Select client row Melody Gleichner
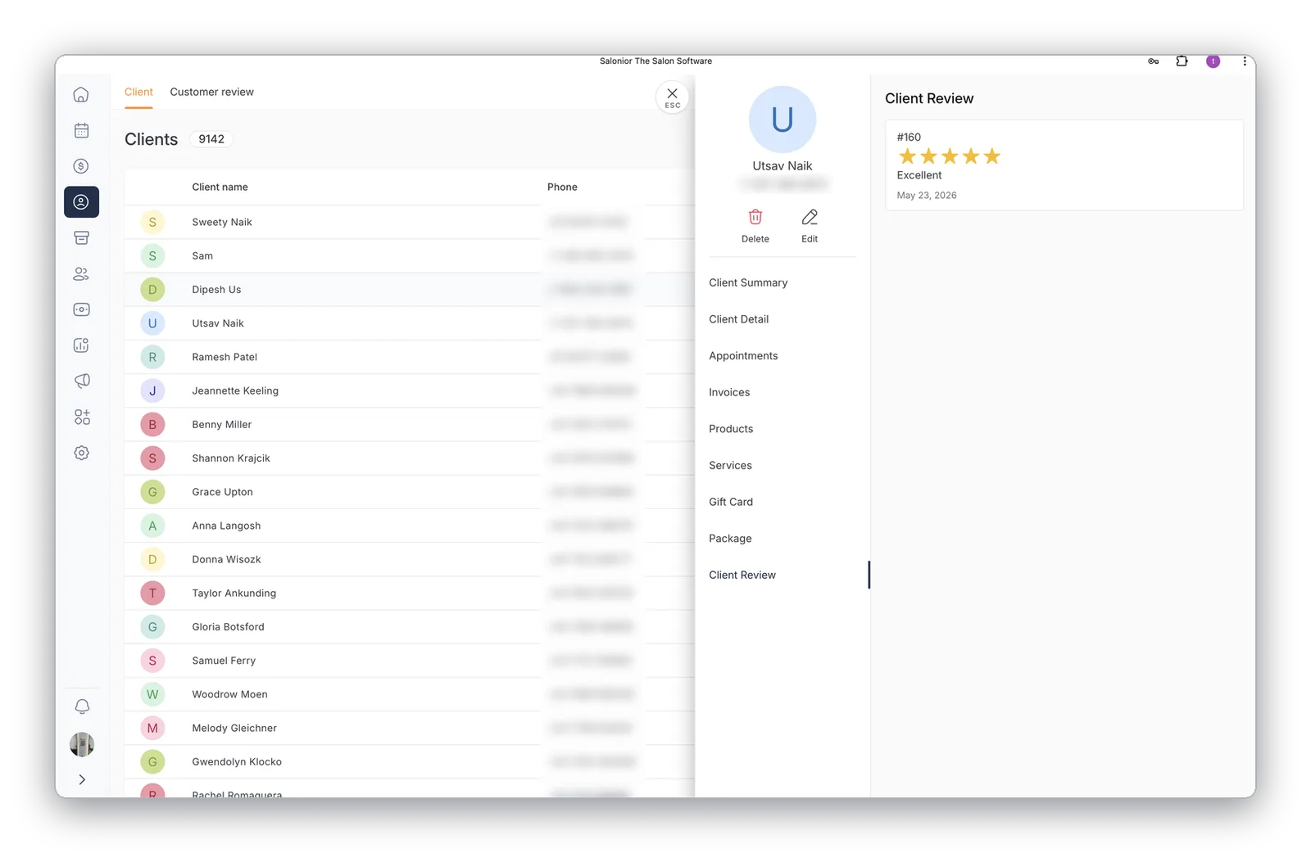1311x853 pixels. pos(410,728)
